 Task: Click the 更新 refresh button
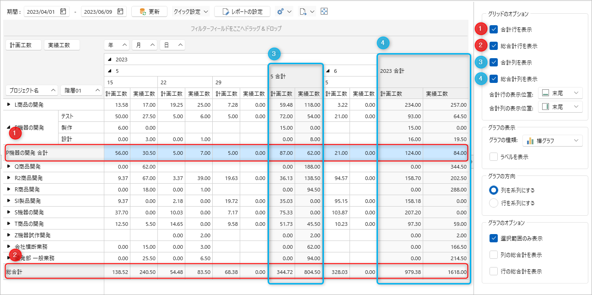point(149,11)
